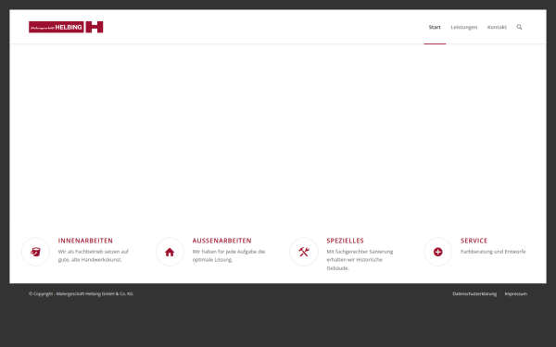Open the SPEZIELLES heading link
Screen dimensions: 556x347
coord(345,241)
